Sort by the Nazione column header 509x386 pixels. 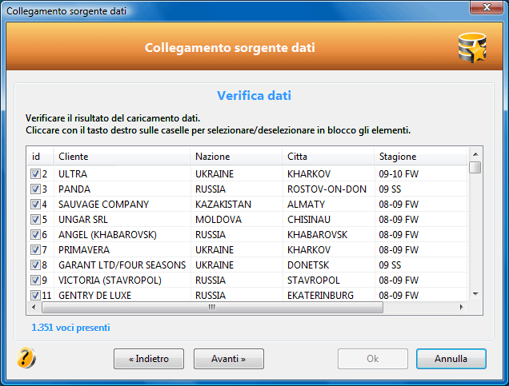point(236,157)
